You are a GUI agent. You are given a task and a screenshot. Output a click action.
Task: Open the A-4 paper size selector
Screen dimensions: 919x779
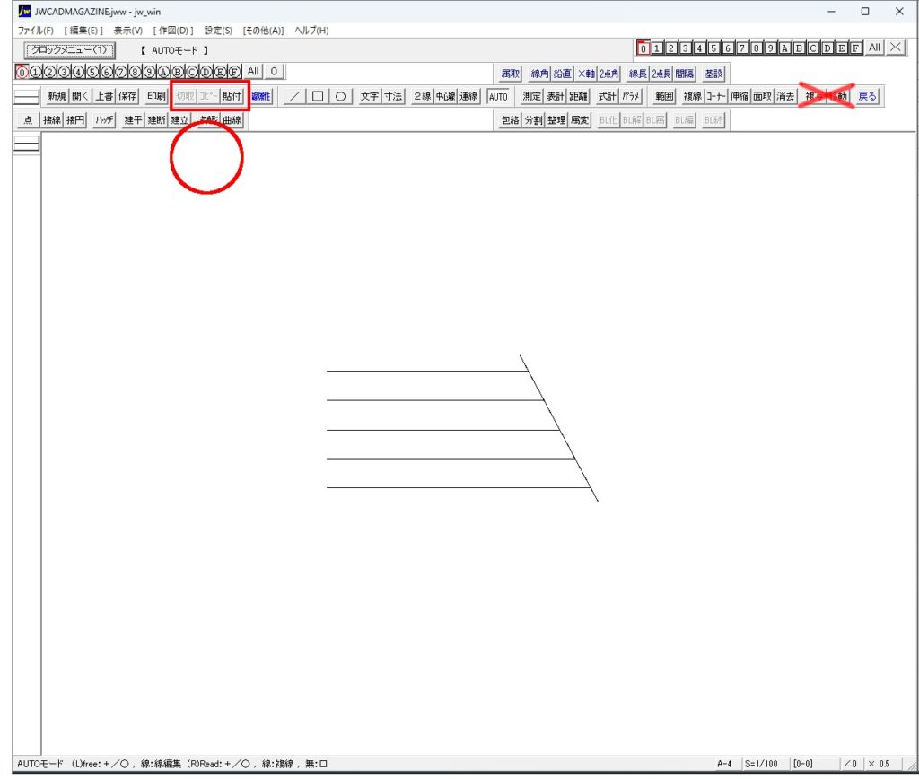[724, 764]
